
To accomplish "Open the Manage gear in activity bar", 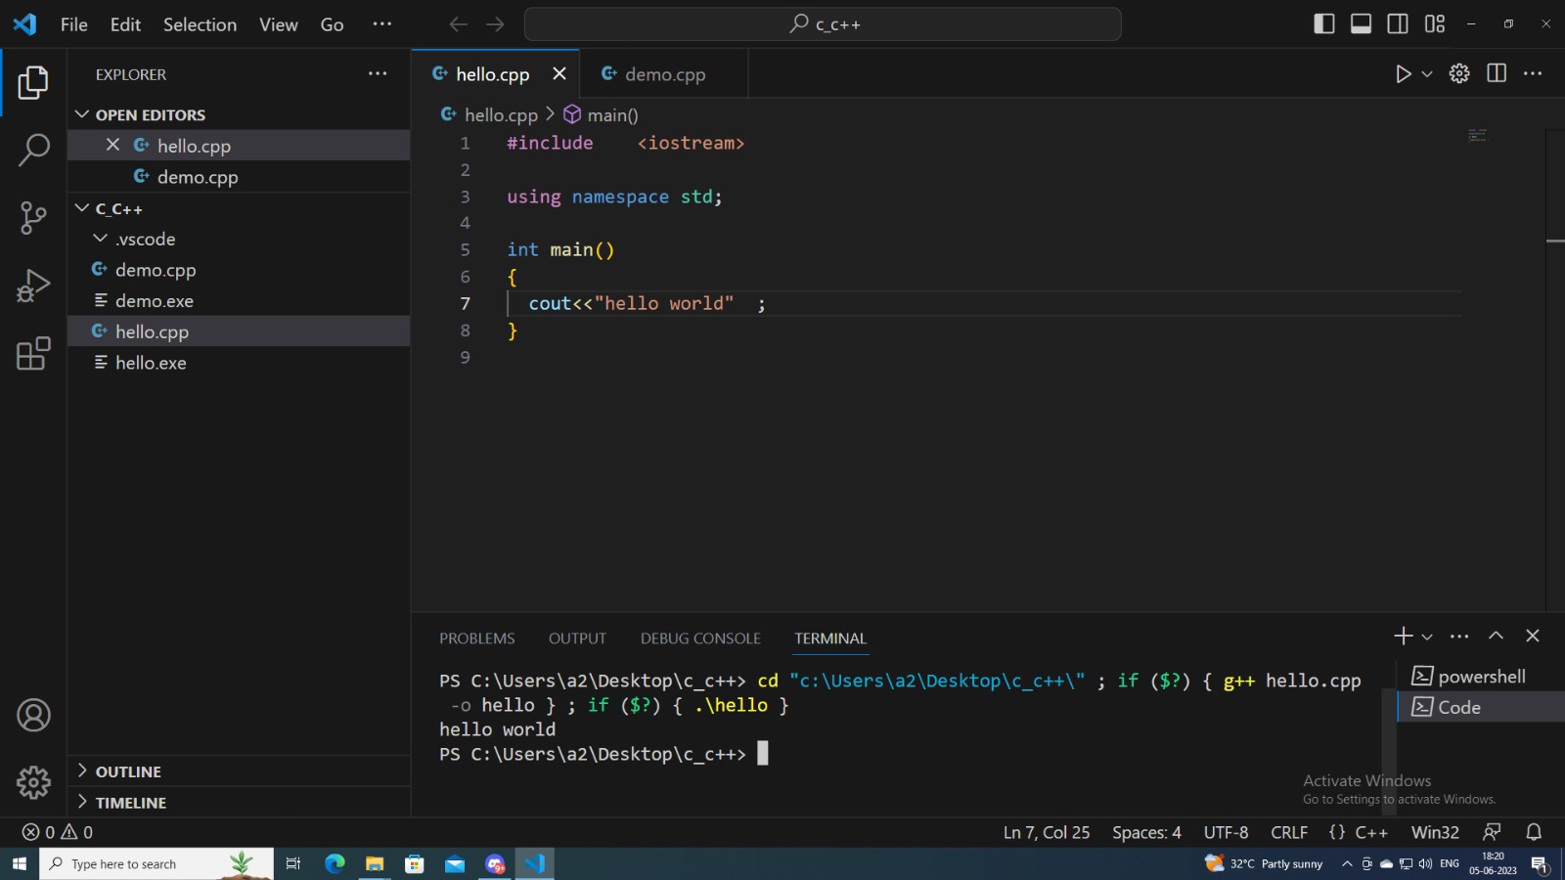I will (x=33, y=781).
